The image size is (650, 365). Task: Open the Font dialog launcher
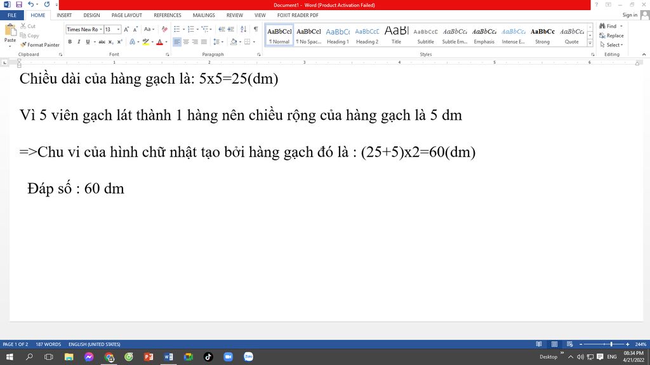tap(168, 54)
